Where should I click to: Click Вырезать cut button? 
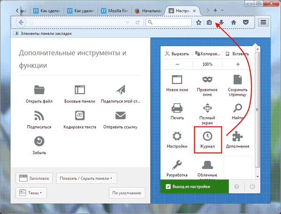tap(177, 54)
